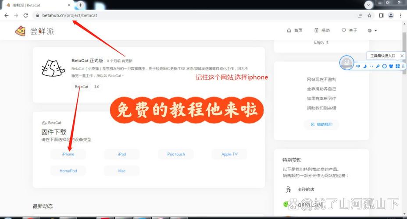407x219 pixels.
Task: Click the scrollbar up arrow
Action: [x=404, y=24]
